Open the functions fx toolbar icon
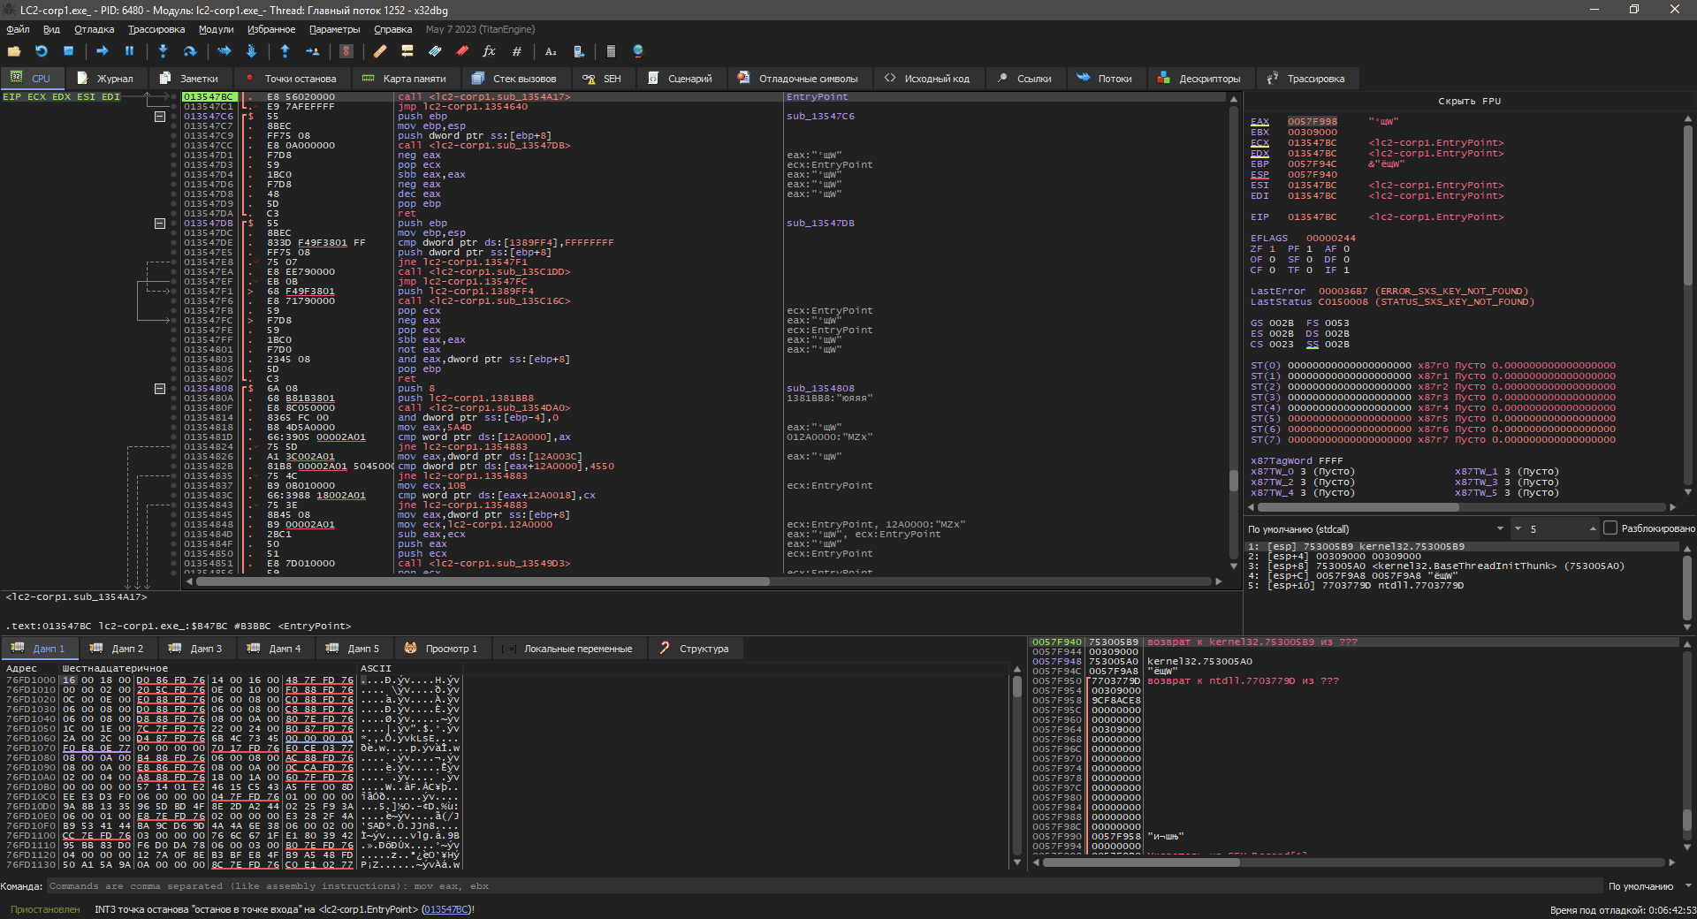The width and height of the screenshot is (1697, 919). click(x=489, y=51)
